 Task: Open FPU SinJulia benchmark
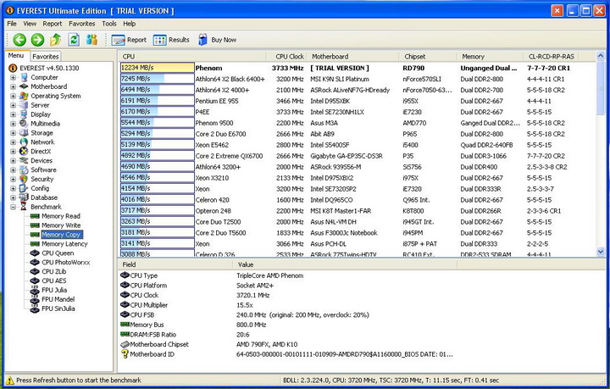pos(58,308)
